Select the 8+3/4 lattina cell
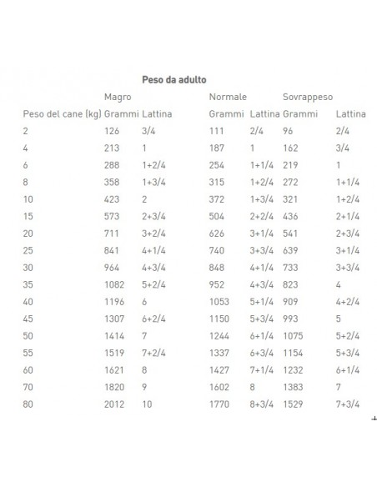The width and height of the screenshot is (377, 487). (261, 404)
